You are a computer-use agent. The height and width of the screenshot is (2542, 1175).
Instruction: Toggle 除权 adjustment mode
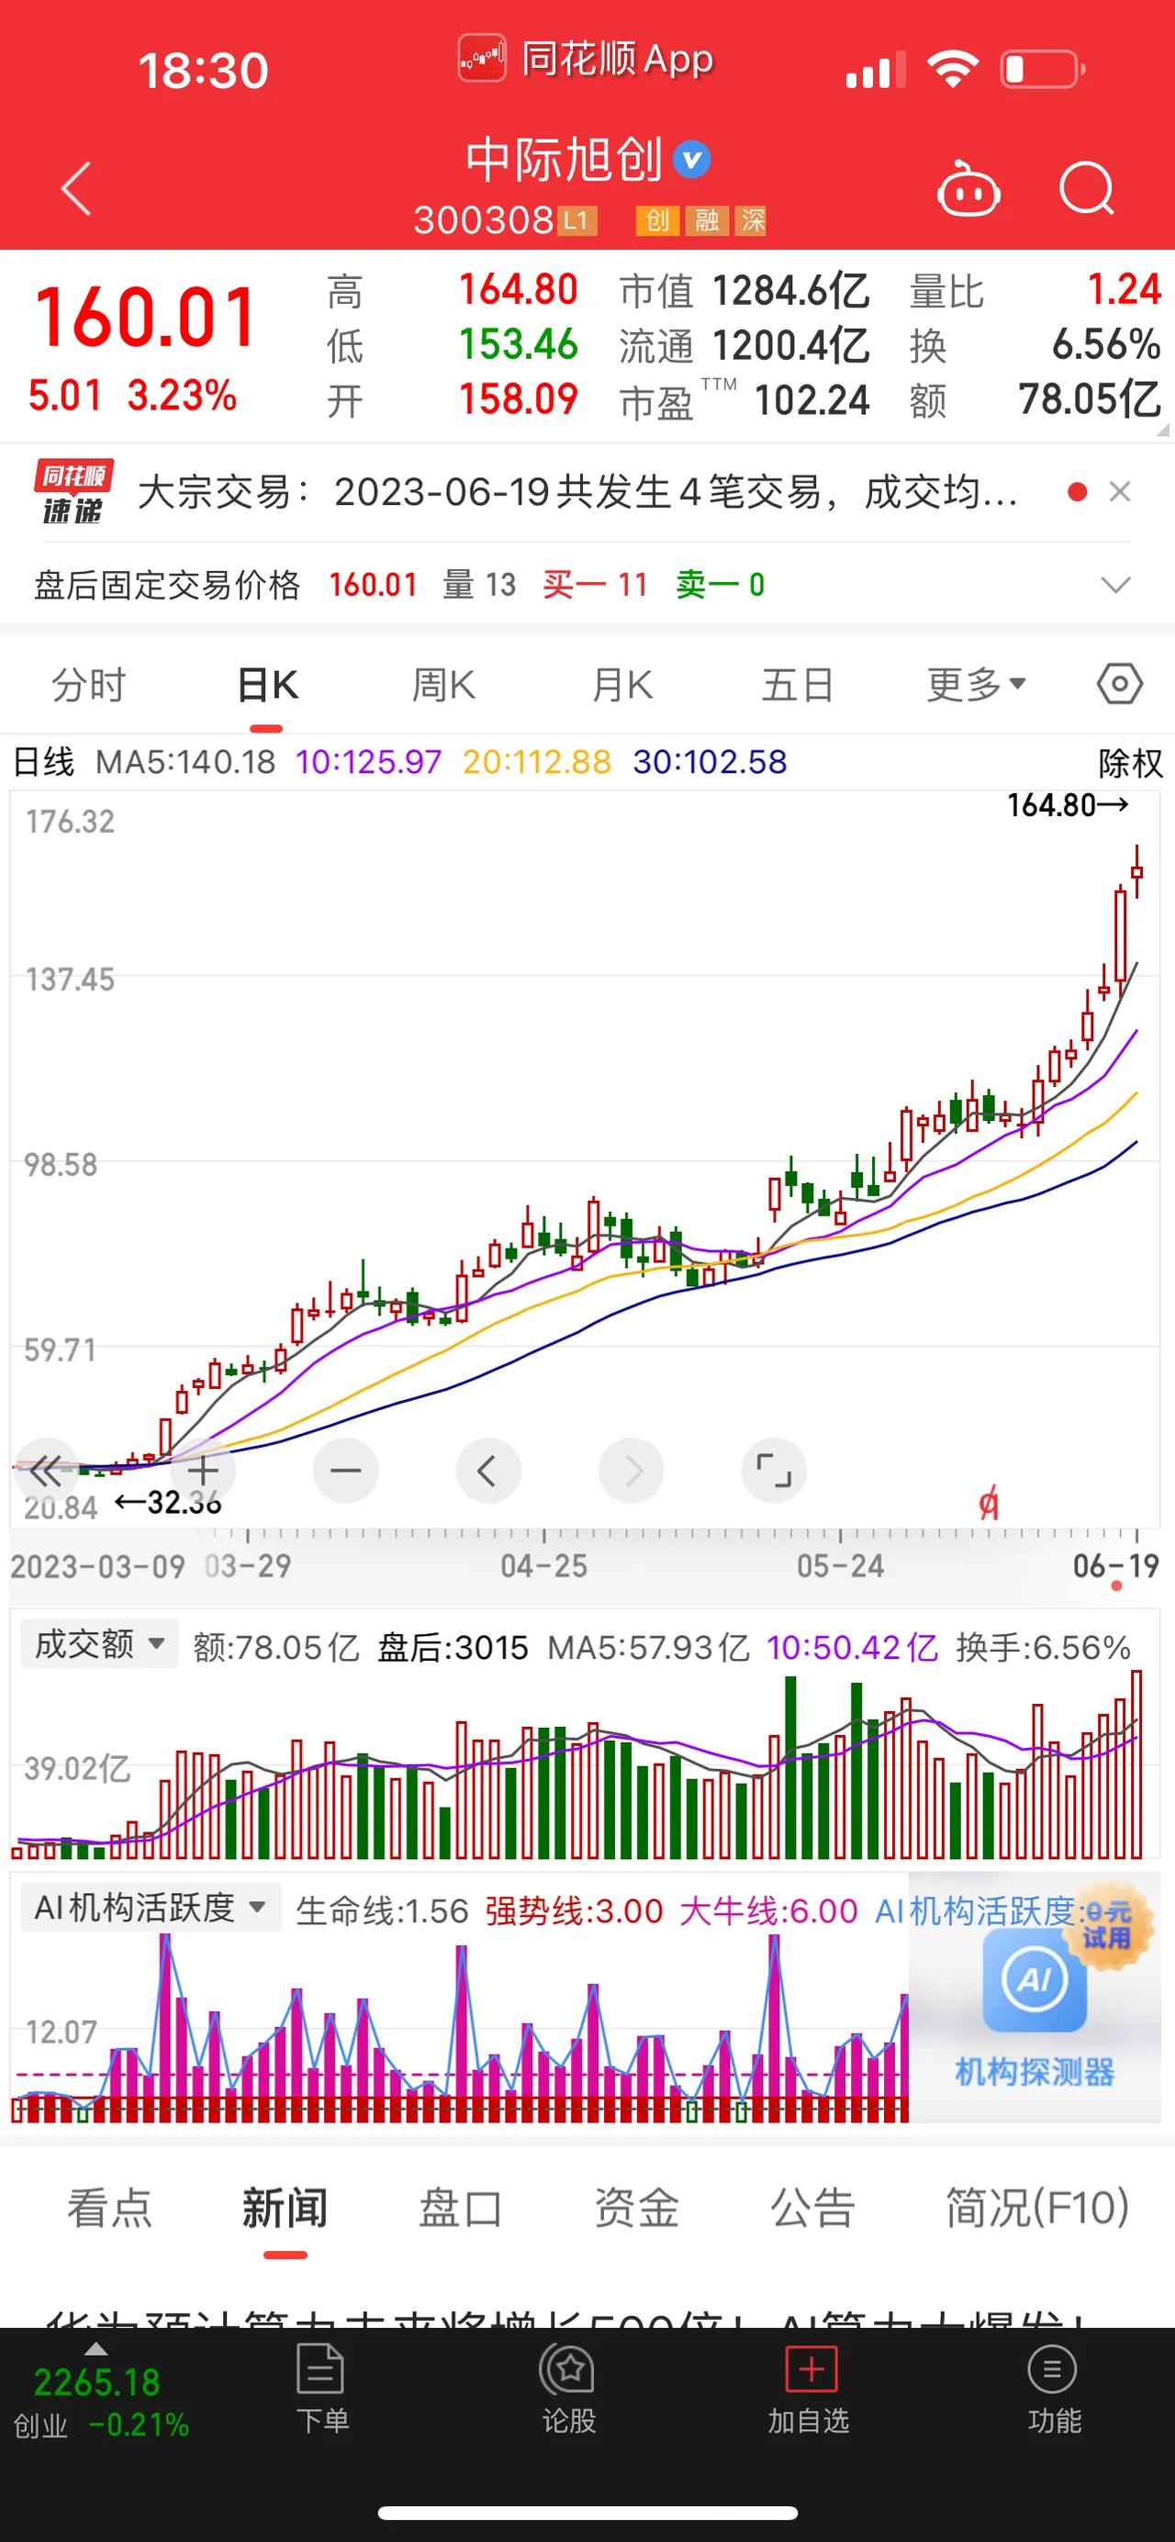tap(1131, 763)
